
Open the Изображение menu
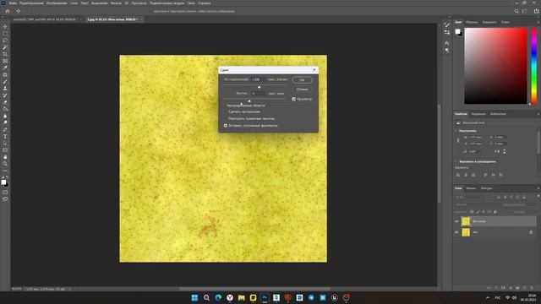[57, 3]
